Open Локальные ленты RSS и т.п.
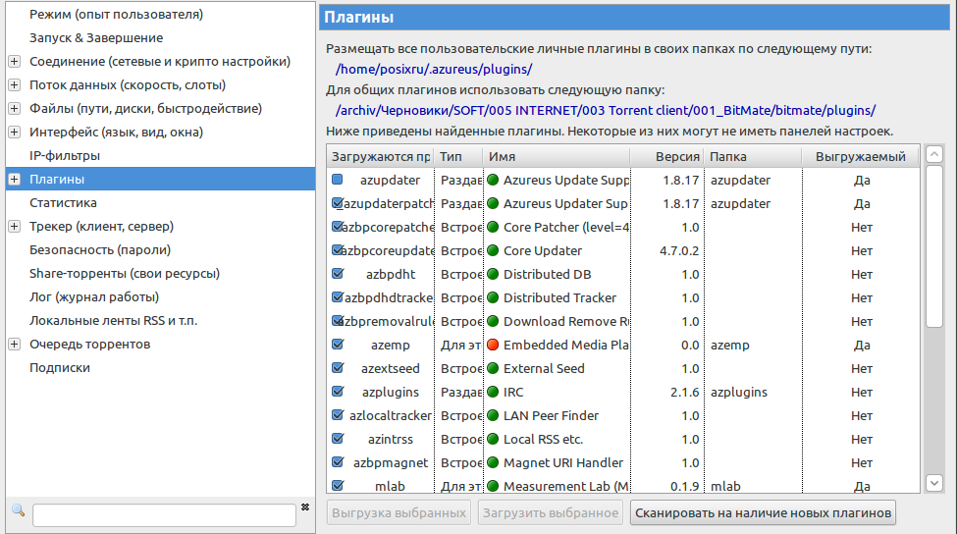This screenshot has width=957, height=534. (114, 320)
